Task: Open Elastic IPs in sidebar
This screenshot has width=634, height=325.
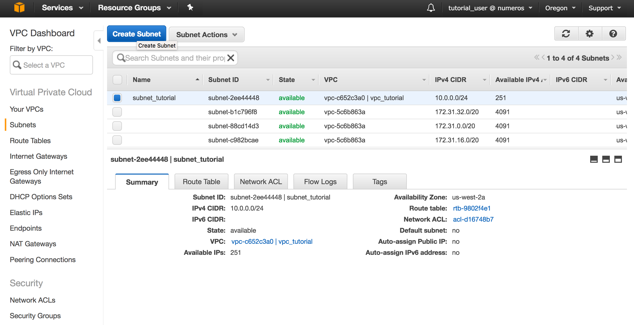Action: [26, 213]
